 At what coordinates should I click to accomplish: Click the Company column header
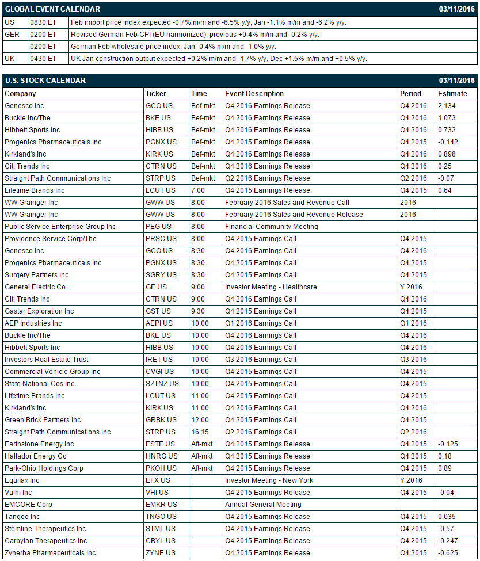tap(20, 94)
